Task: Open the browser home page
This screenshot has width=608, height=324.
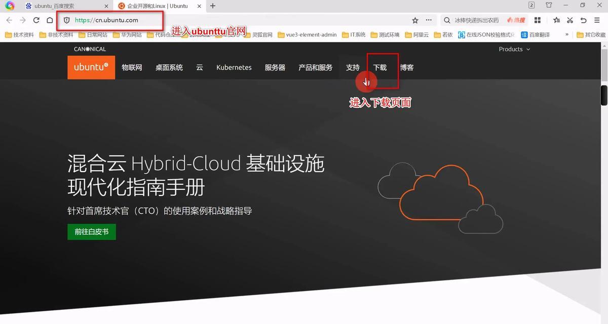Action: coord(50,20)
